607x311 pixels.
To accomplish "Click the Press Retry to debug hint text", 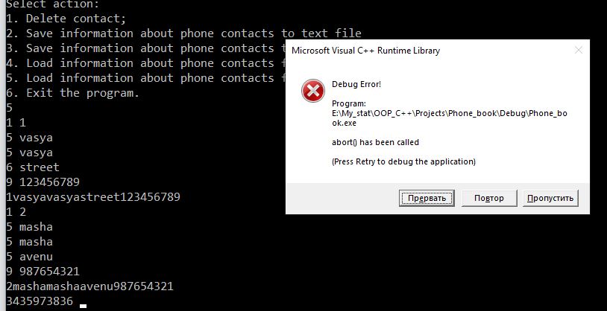I will pos(403,161).
